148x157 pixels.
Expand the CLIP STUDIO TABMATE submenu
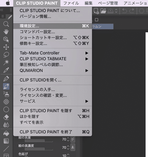[52, 59]
